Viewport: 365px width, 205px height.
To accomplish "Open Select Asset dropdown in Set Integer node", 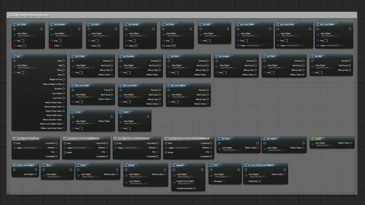I will 134,36.
